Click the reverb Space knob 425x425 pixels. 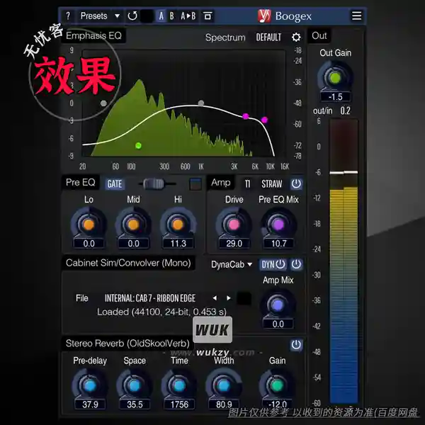click(x=135, y=385)
